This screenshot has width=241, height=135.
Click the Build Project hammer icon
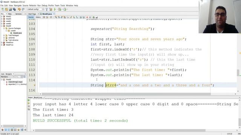(x=47, y=9)
